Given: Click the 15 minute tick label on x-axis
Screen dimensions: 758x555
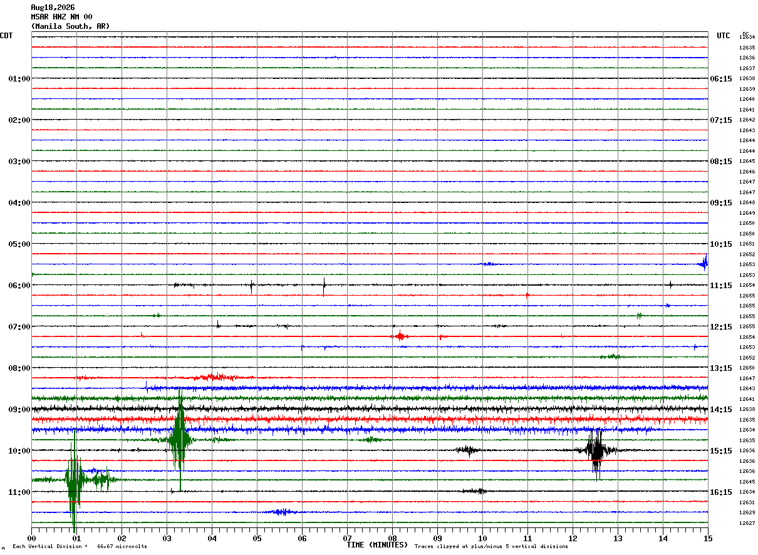Looking at the screenshot, I should [708, 539].
